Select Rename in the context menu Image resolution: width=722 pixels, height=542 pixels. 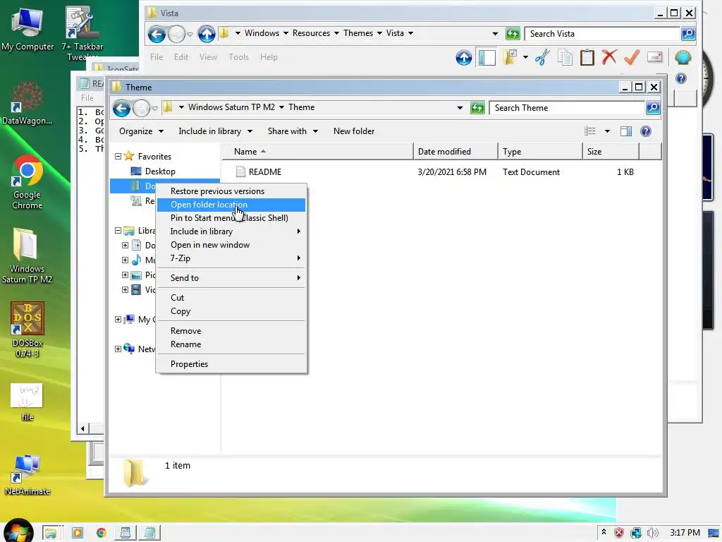[x=231, y=344]
